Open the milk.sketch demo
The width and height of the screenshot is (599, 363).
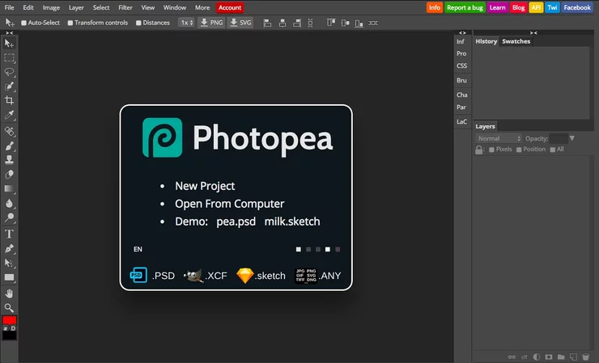[292, 222]
